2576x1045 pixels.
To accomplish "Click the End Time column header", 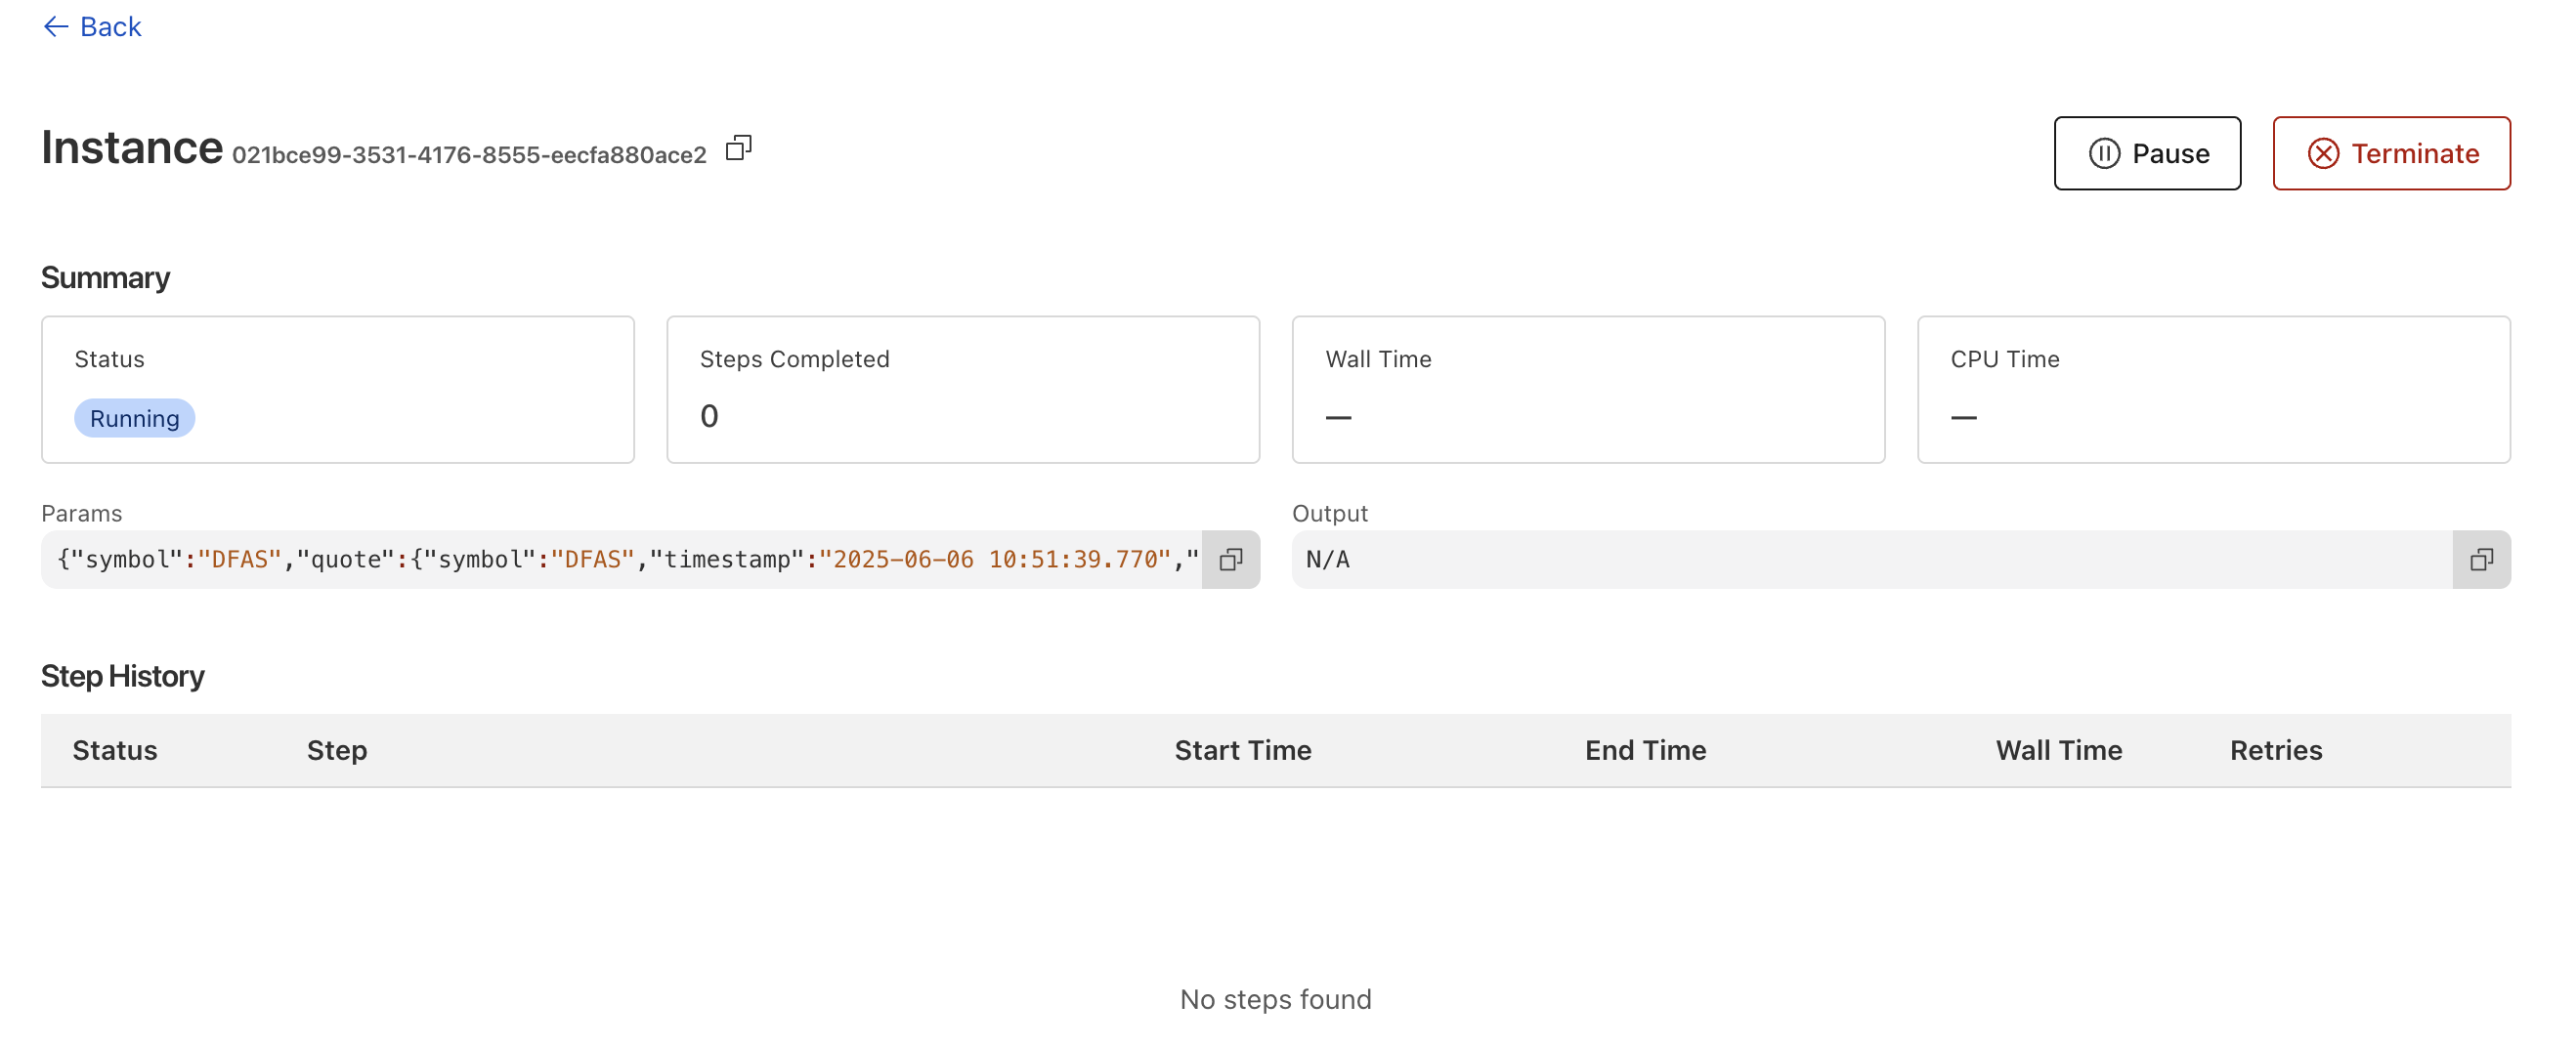I will point(1645,750).
